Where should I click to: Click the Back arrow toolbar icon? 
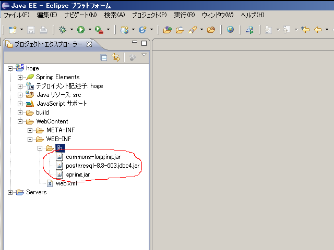318,30
